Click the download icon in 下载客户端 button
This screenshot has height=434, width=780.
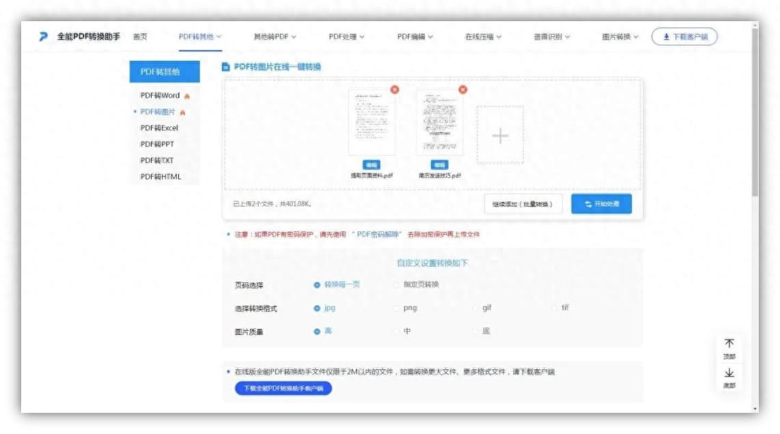pos(666,37)
